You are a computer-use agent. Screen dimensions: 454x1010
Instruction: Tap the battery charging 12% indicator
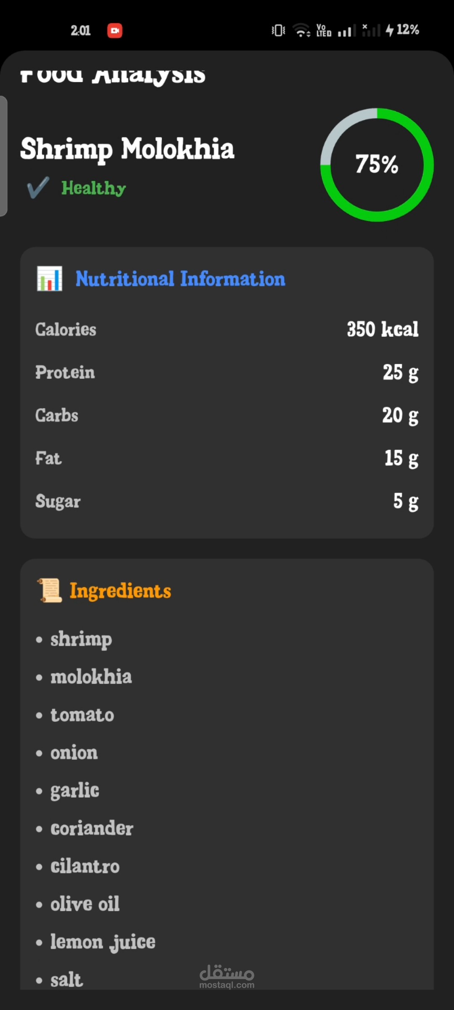tap(402, 30)
